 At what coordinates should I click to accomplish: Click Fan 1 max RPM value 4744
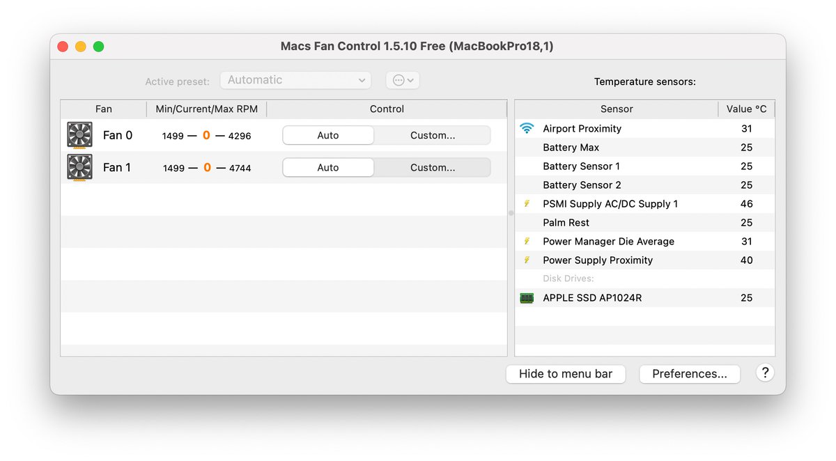(x=240, y=168)
